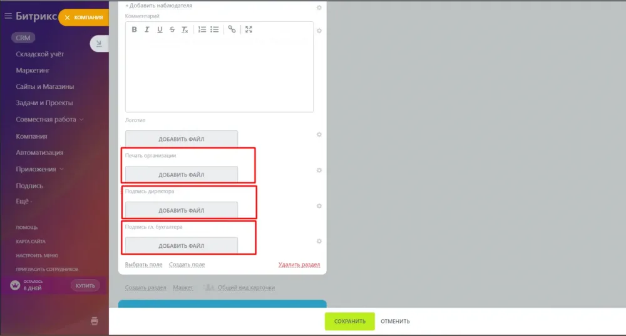
Task: Expand the Ещё menu section
Action: (24, 201)
